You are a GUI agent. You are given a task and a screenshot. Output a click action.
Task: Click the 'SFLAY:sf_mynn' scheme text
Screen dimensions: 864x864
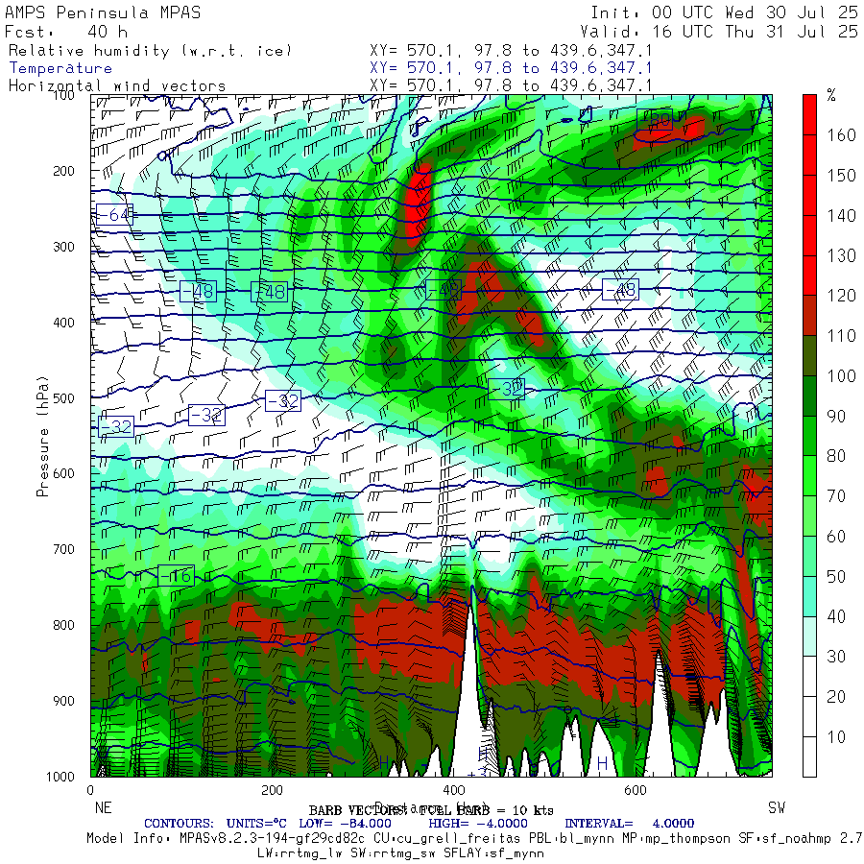(493, 853)
